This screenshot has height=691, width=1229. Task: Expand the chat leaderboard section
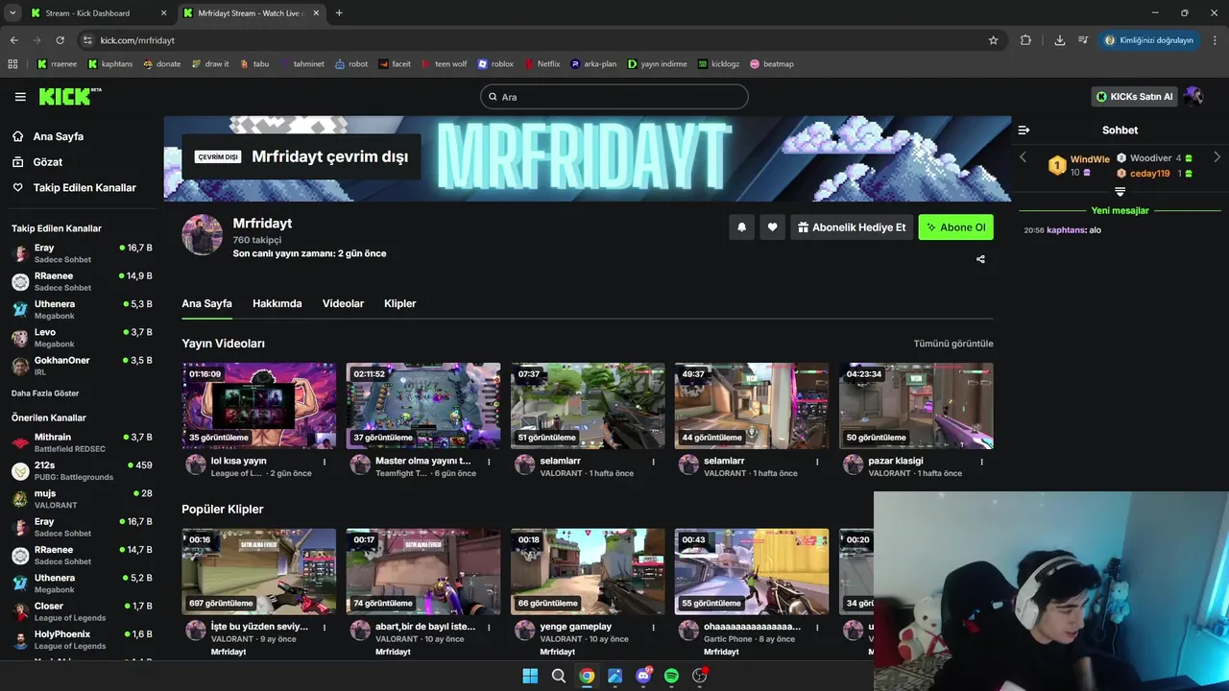point(1120,192)
